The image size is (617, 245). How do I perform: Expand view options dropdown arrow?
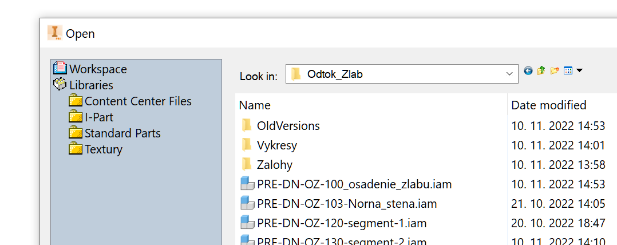pos(579,71)
